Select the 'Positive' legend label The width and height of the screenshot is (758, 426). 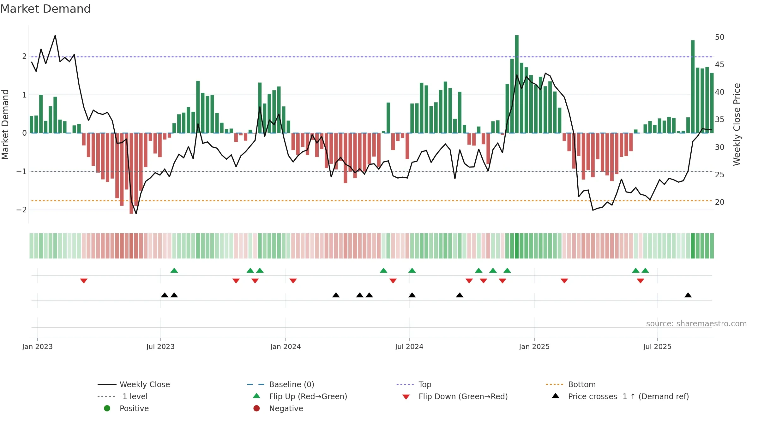[x=134, y=408]
